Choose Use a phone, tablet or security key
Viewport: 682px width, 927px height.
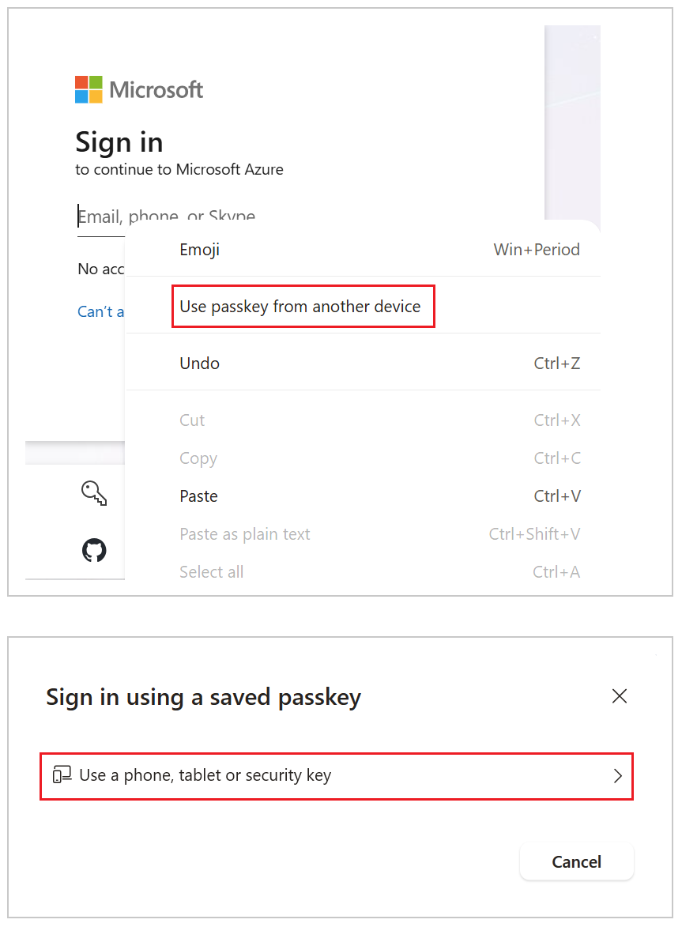coord(337,776)
